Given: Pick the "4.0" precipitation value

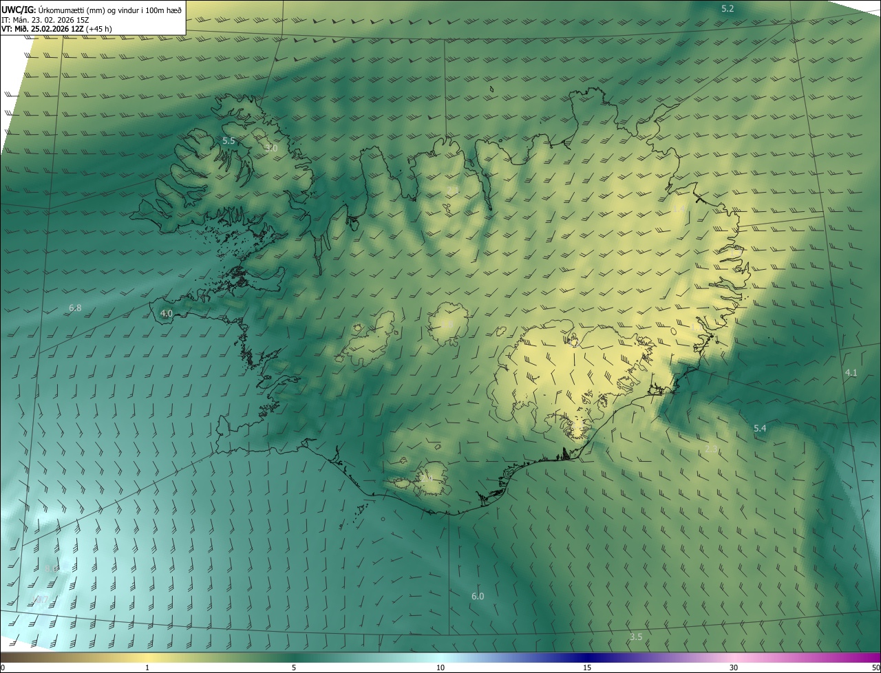Looking at the screenshot, I should point(166,313).
